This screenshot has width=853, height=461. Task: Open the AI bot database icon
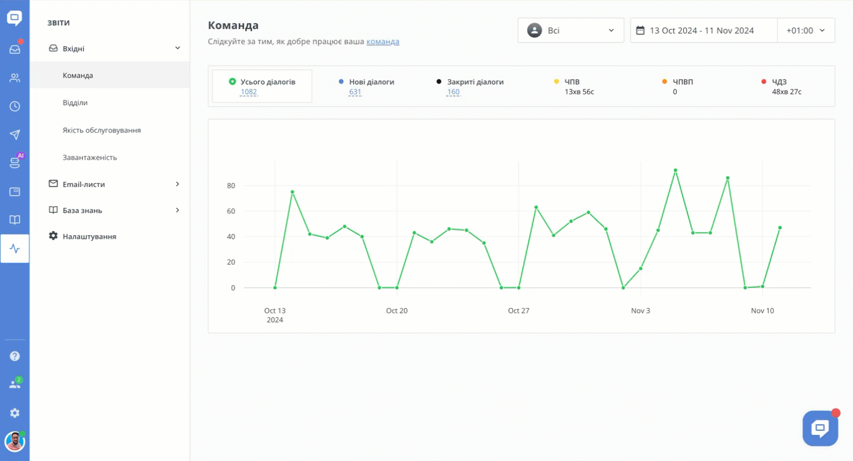click(15, 163)
